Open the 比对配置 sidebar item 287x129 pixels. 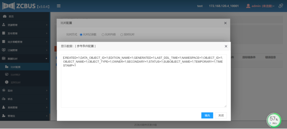15,67
